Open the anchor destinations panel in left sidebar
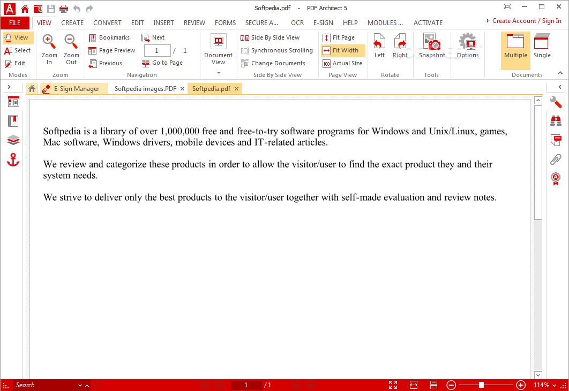The width and height of the screenshot is (569, 391). (13, 160)
